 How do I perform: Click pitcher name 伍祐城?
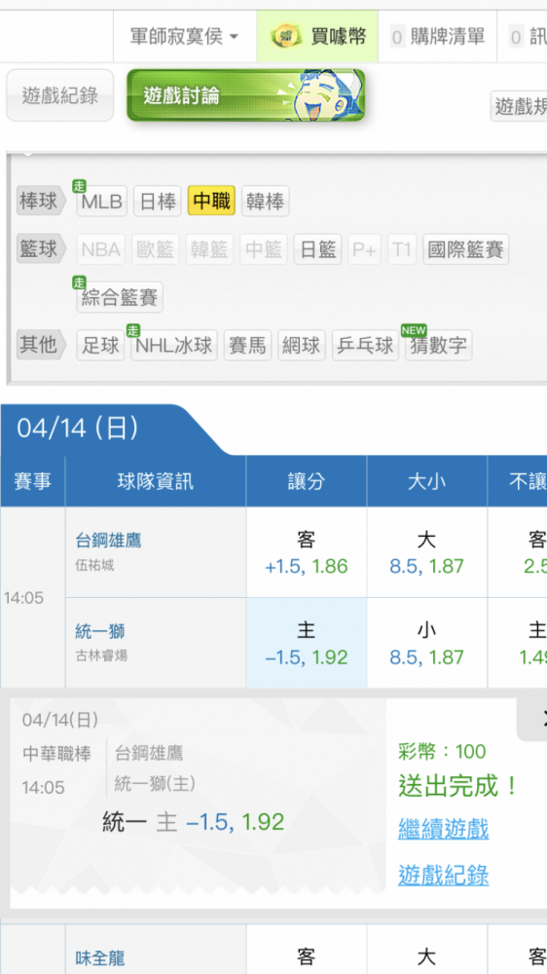point(95,566)
